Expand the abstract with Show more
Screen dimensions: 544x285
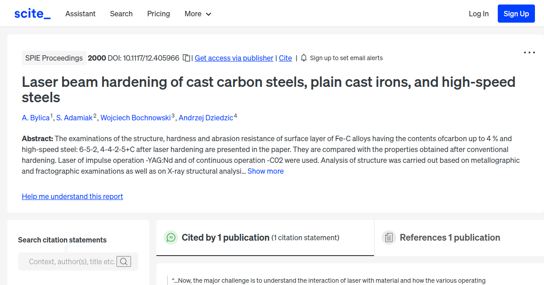265,171
